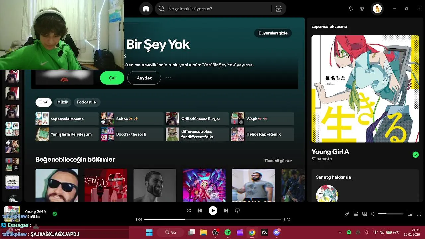
Task: Open the notifications bell
Action: [x=350, y=9]
